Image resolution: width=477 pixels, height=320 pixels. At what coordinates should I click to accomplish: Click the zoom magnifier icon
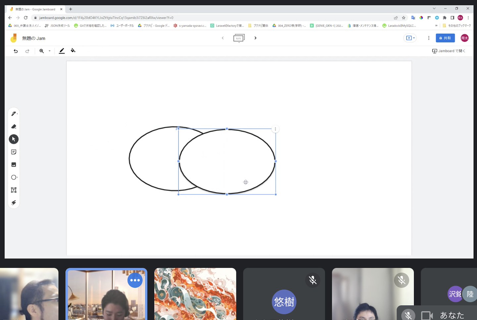42,51
